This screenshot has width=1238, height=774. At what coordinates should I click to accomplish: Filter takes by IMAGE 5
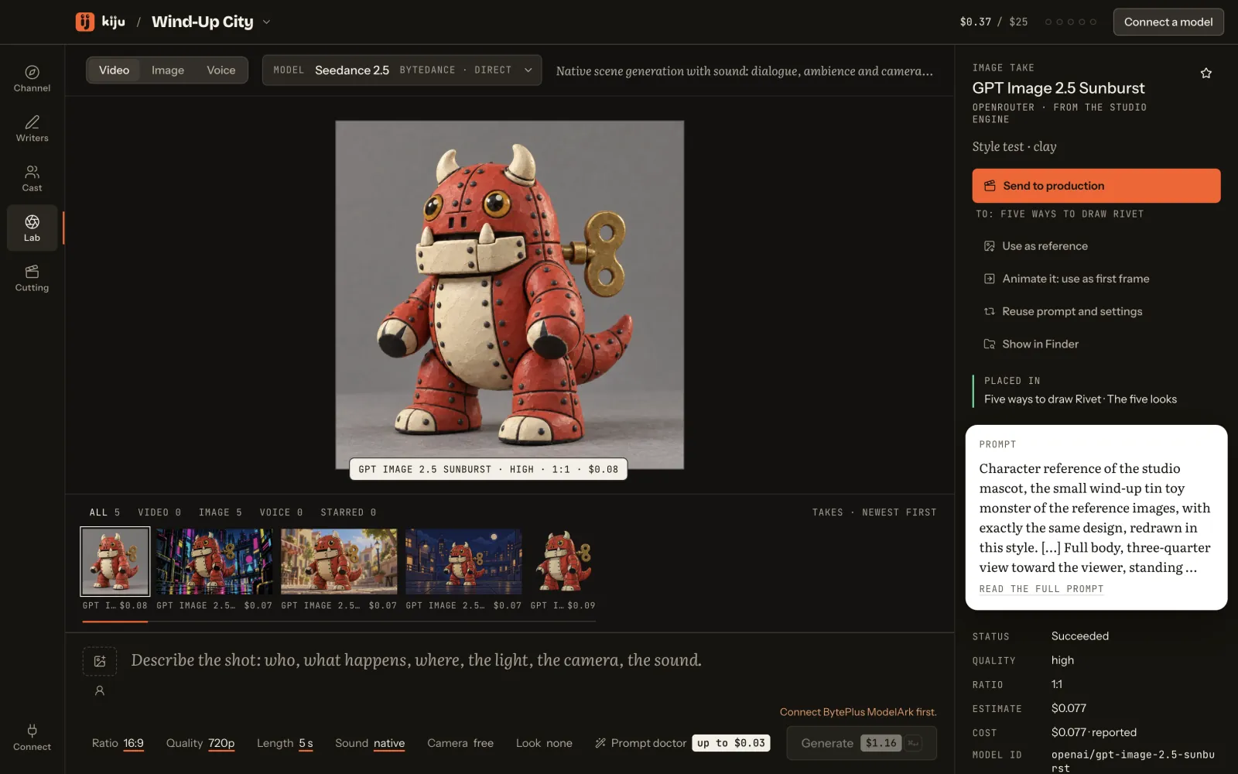click(x=221, y=512)
